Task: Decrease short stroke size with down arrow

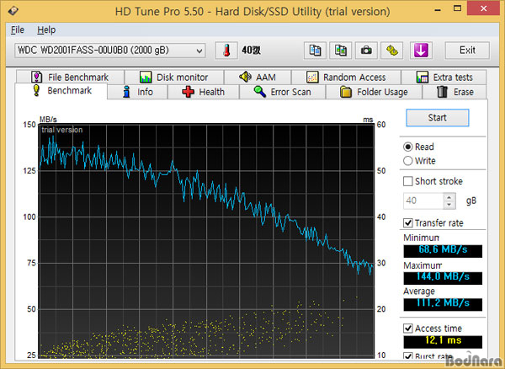Action: coord(449,205)
